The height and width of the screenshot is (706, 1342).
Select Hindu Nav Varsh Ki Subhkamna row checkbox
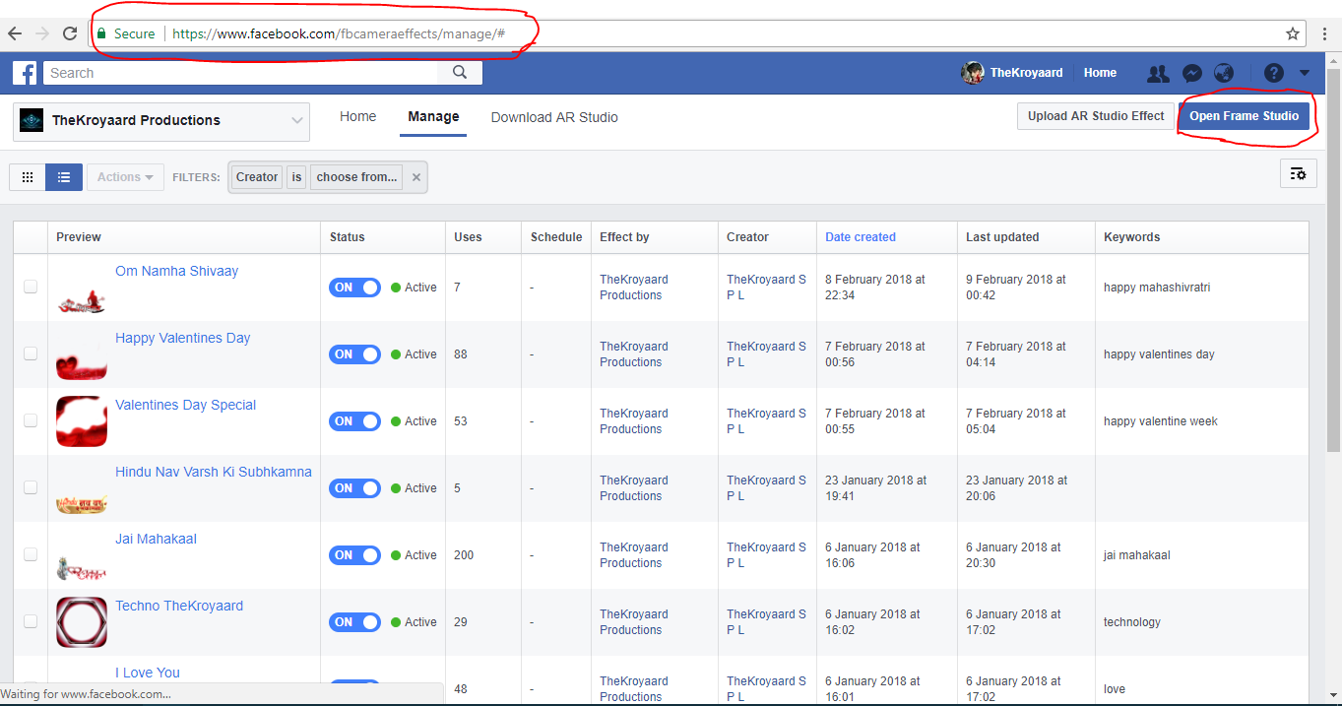tap(31, 487)
